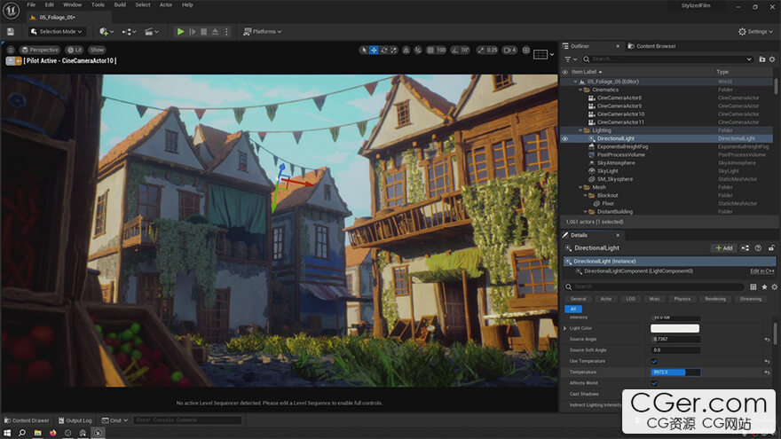Open the play options three-dots menu
This screenshot has width=781, height=439.
click(226, 31)
